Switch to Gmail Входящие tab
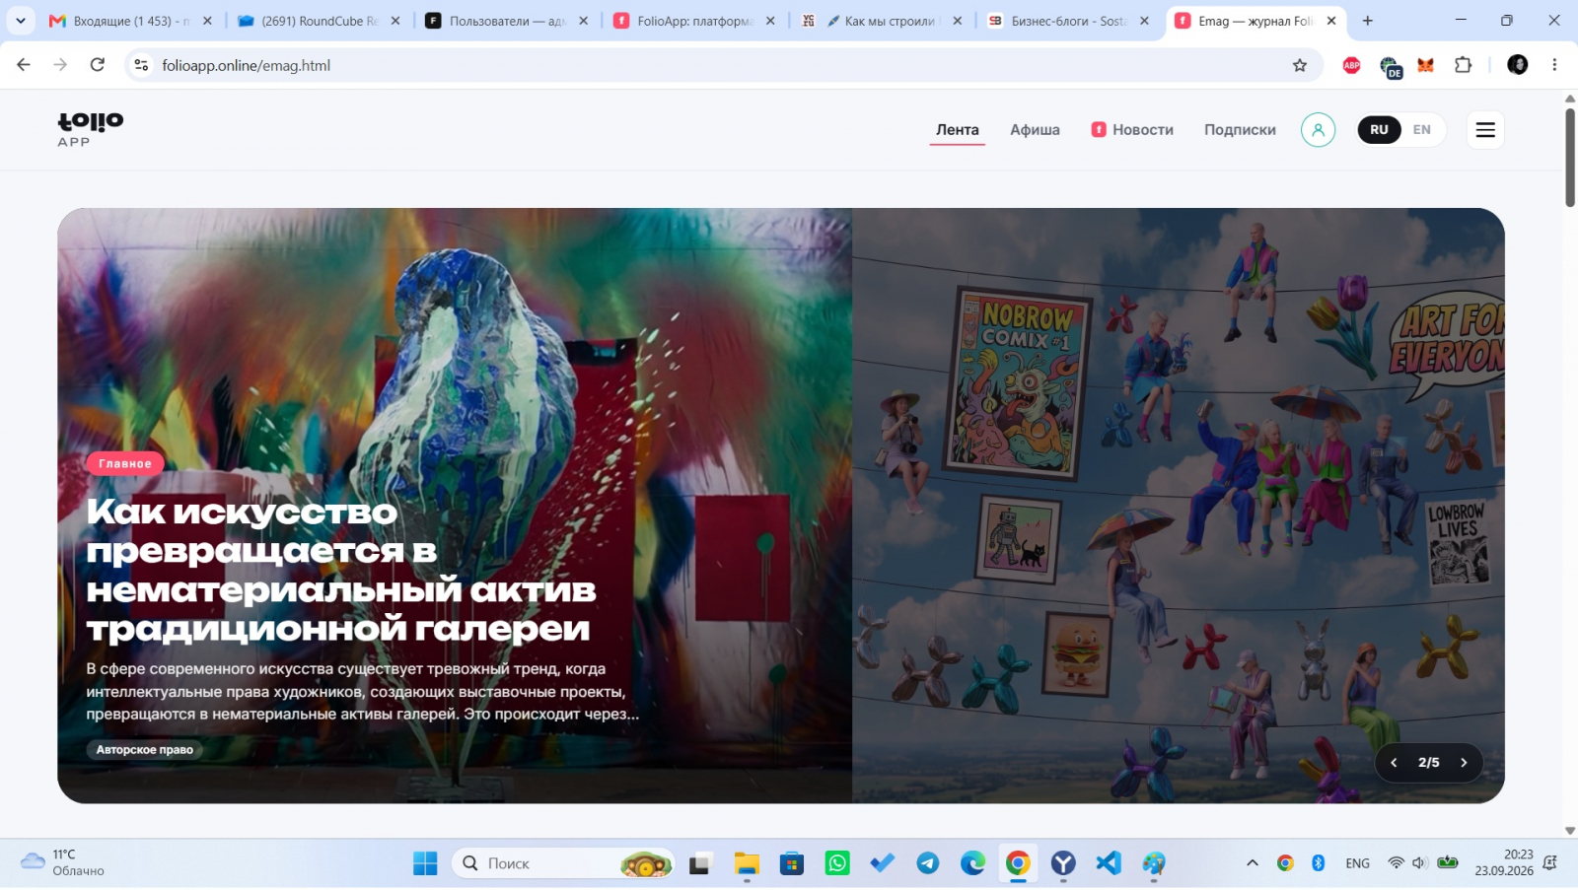Screen dimensions: 1578x890 click(130, 21)
